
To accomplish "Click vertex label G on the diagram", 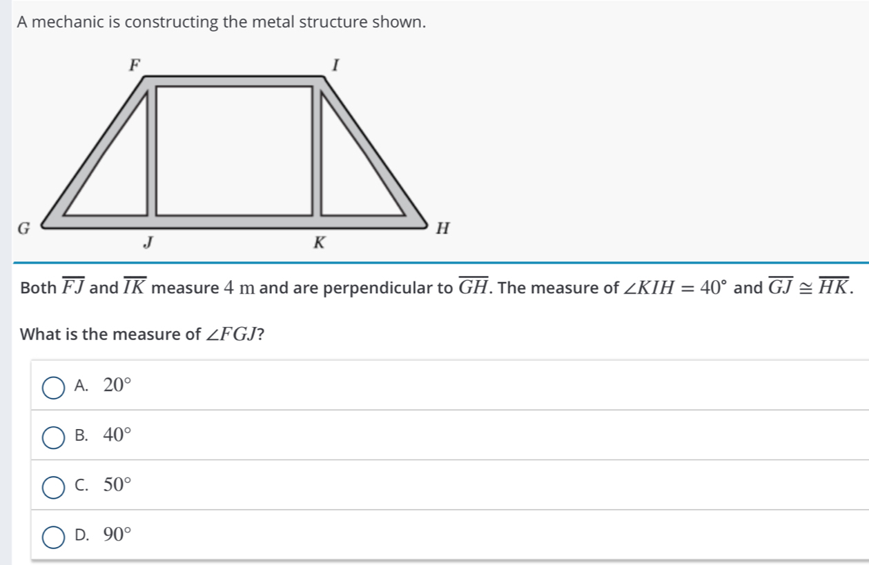I will coord(24,227).
